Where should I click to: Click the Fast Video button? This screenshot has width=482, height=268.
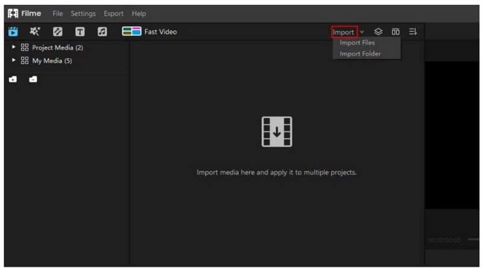149,32
